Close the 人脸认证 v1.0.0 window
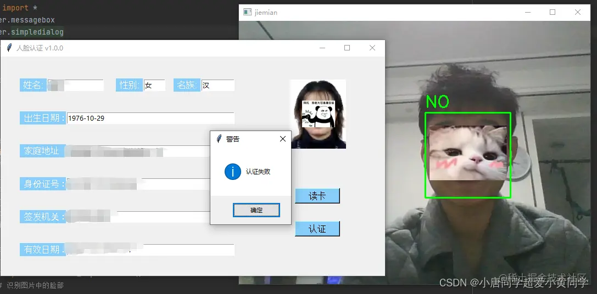Screen dimensions: 597x294 click(372, 48)
